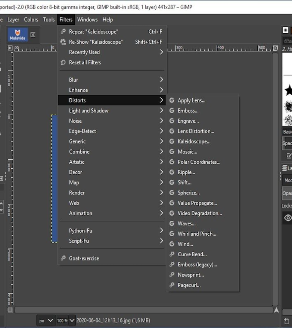Open the Web filters submenu
The height and width of the screenshot is (328, 292).
(x=112, y=203)
